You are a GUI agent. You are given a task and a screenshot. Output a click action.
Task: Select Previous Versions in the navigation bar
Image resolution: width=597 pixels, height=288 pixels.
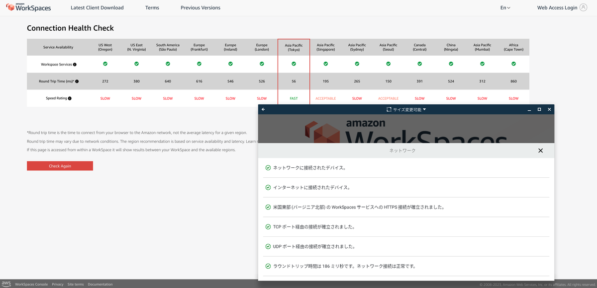(x=200, y=7)
